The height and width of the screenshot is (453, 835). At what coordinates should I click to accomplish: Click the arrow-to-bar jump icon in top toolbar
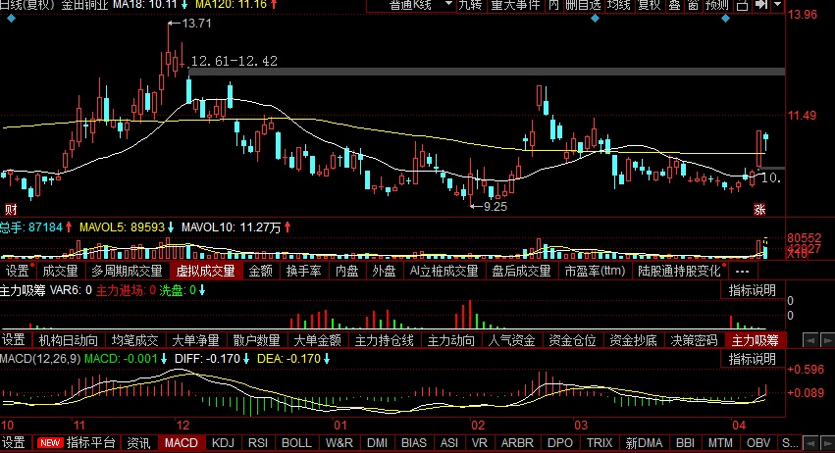click(761, 5)
